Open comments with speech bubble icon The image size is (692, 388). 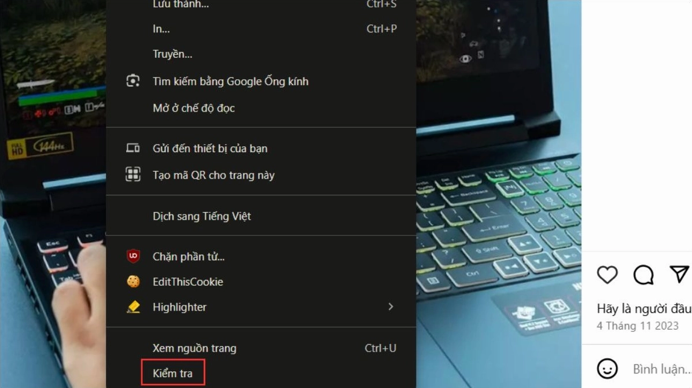643,275
